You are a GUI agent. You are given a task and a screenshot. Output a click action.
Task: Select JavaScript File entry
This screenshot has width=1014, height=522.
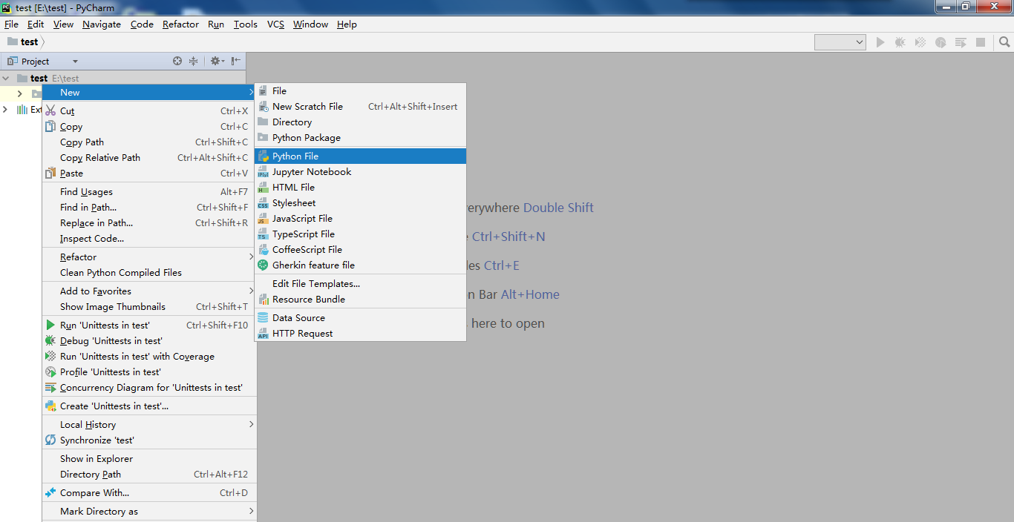pos(360,218)
